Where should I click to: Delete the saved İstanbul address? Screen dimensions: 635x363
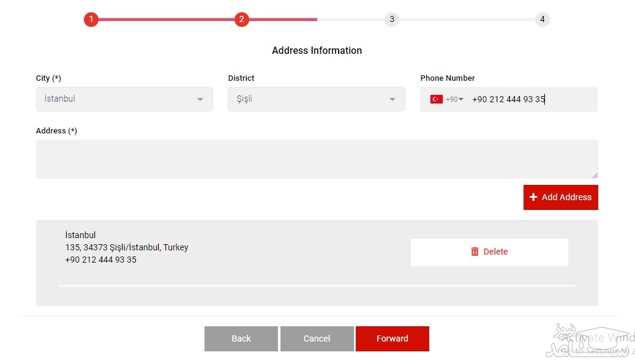[489, 252]
